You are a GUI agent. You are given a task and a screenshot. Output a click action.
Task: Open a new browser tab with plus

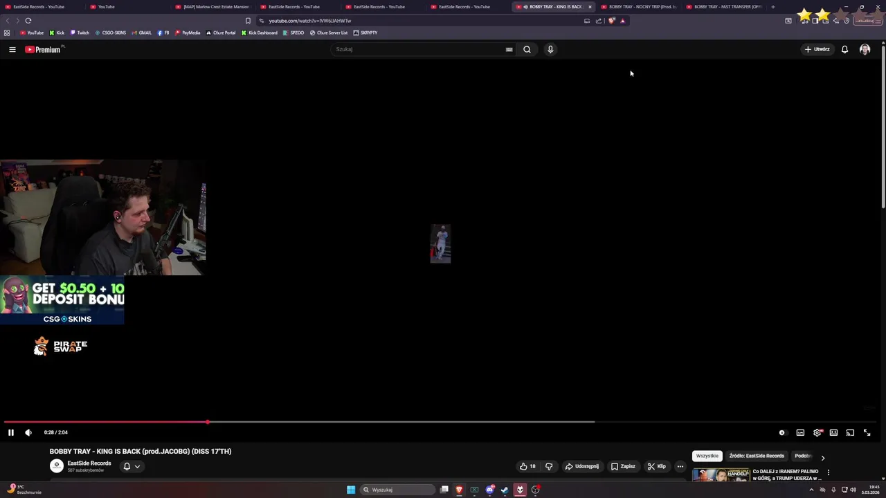[773, 7]
